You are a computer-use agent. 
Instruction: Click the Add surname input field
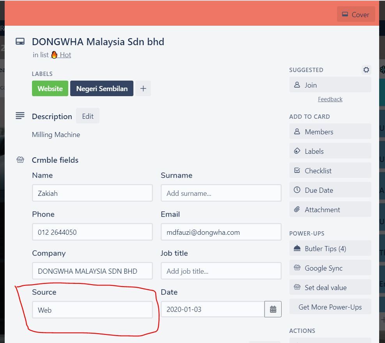pos(221,193)
